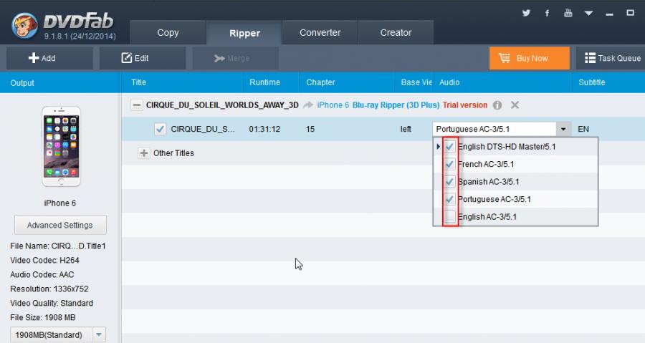Uncheck English DTS-HD Master/5.1 audio track

click(450, 147)
